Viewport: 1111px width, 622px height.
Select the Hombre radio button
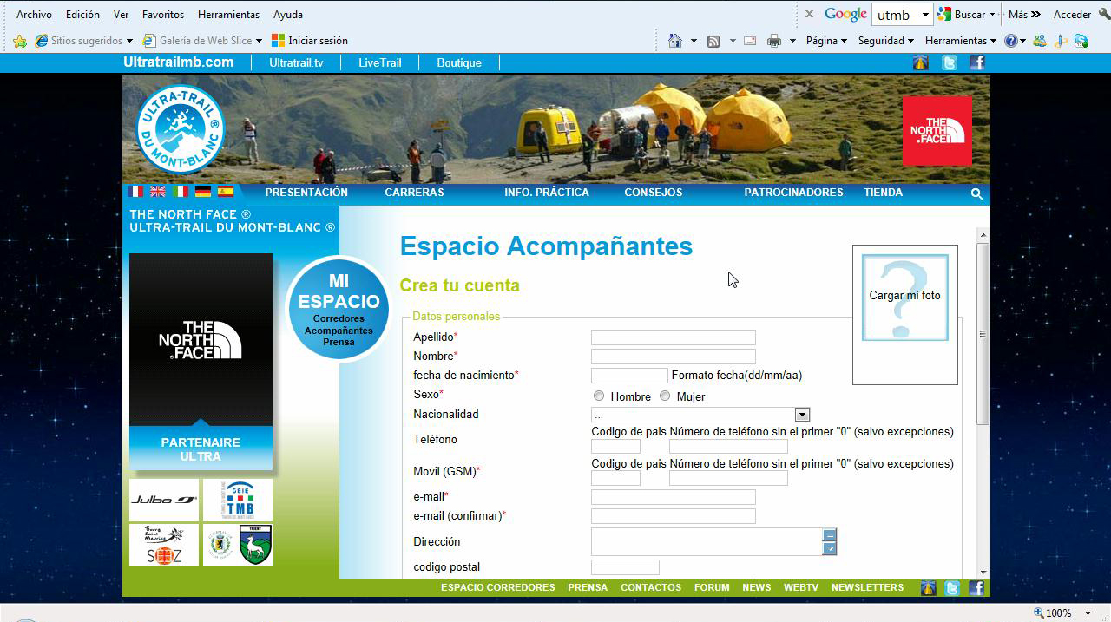[599, 396]
